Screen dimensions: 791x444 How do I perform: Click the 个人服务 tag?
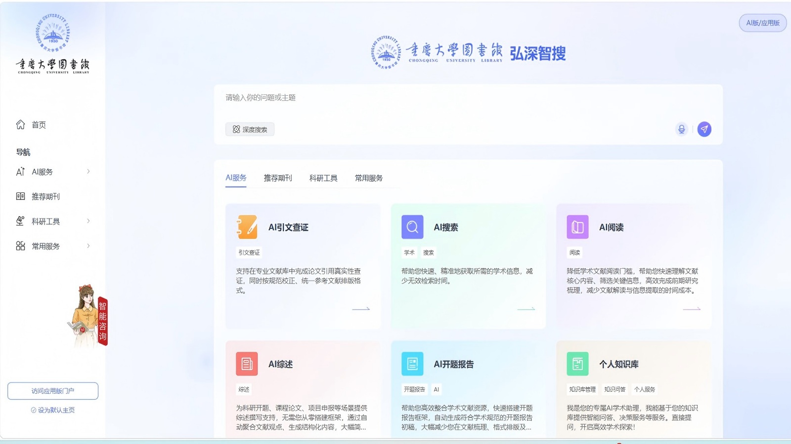(x=645, y=389)
